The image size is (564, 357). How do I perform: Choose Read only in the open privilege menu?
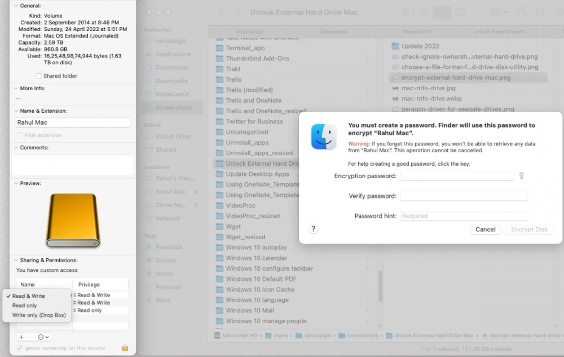[x=25, y=305]
